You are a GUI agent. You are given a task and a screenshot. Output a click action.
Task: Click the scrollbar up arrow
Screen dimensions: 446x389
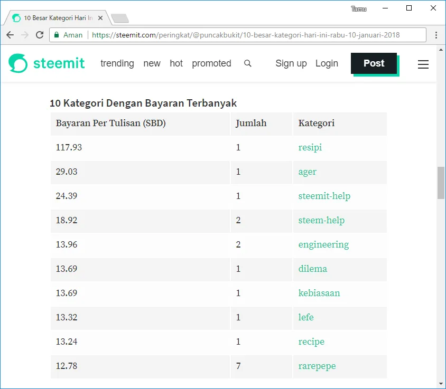pos(441,50)
